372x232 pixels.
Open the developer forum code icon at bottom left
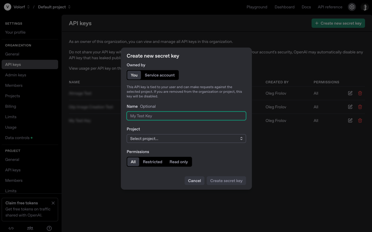[11, 228]
